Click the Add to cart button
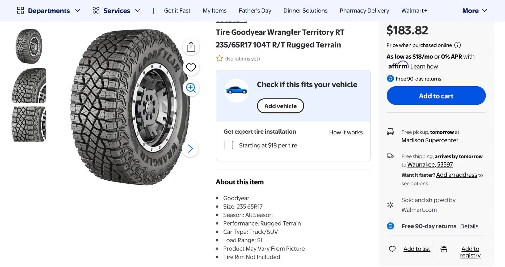 click(436, 96)
